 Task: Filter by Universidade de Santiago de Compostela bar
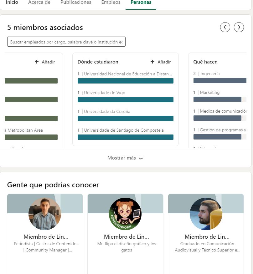point(125,137)
